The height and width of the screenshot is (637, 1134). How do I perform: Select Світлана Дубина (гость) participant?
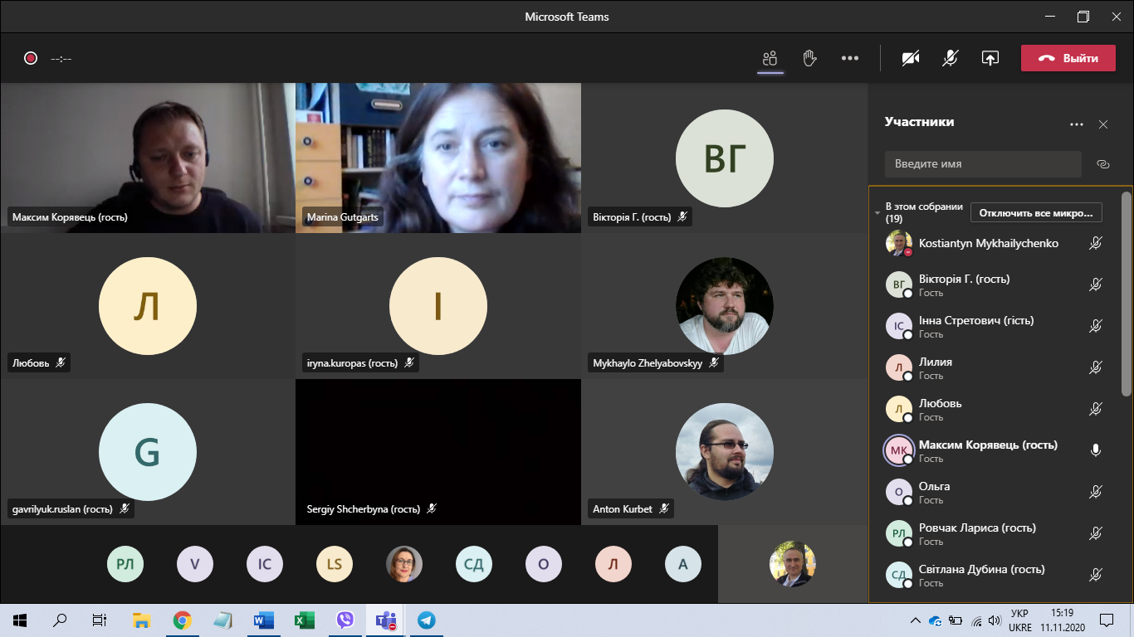[x=995, y=576]
